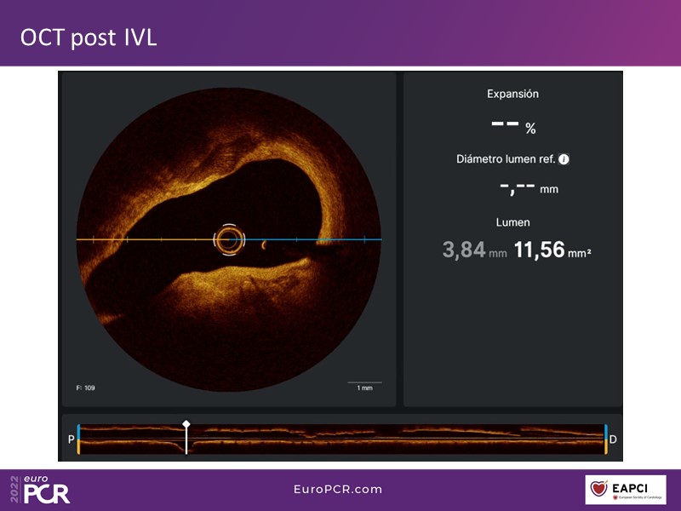The height and width of the screenshot is (511, 681).
Task: Select the 11,56 mm² lumen area value
Action: click(540, 250)
